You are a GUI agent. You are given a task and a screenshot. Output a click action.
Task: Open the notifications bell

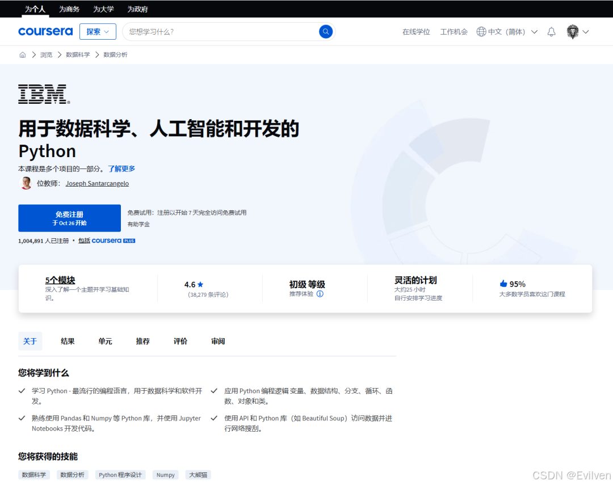[x=551, y=32]
